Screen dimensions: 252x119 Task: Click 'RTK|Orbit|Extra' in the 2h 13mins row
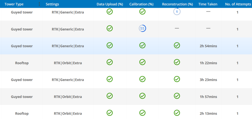68,113
